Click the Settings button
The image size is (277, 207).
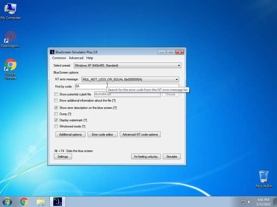point(63,157)
